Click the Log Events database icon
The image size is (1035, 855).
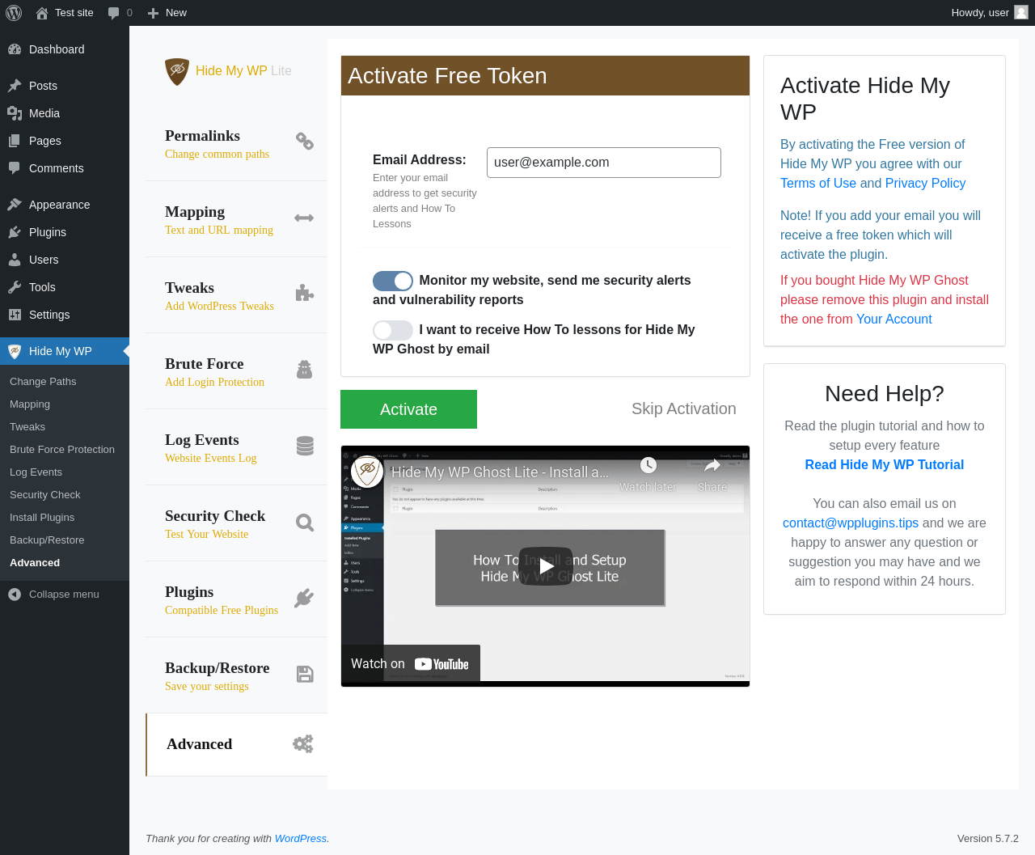305,446
